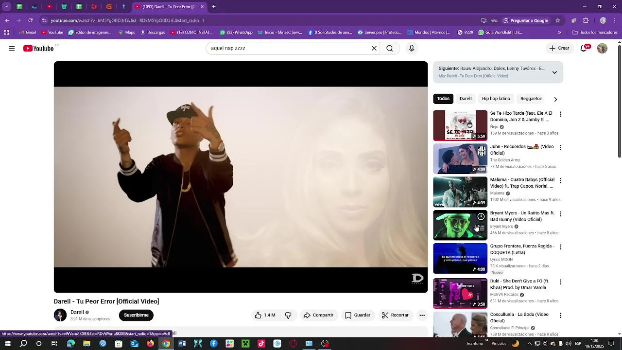The width and height of the screenshot is (622, 350).
Task: Click the system volume tray icon
Action: click(568, 344)
